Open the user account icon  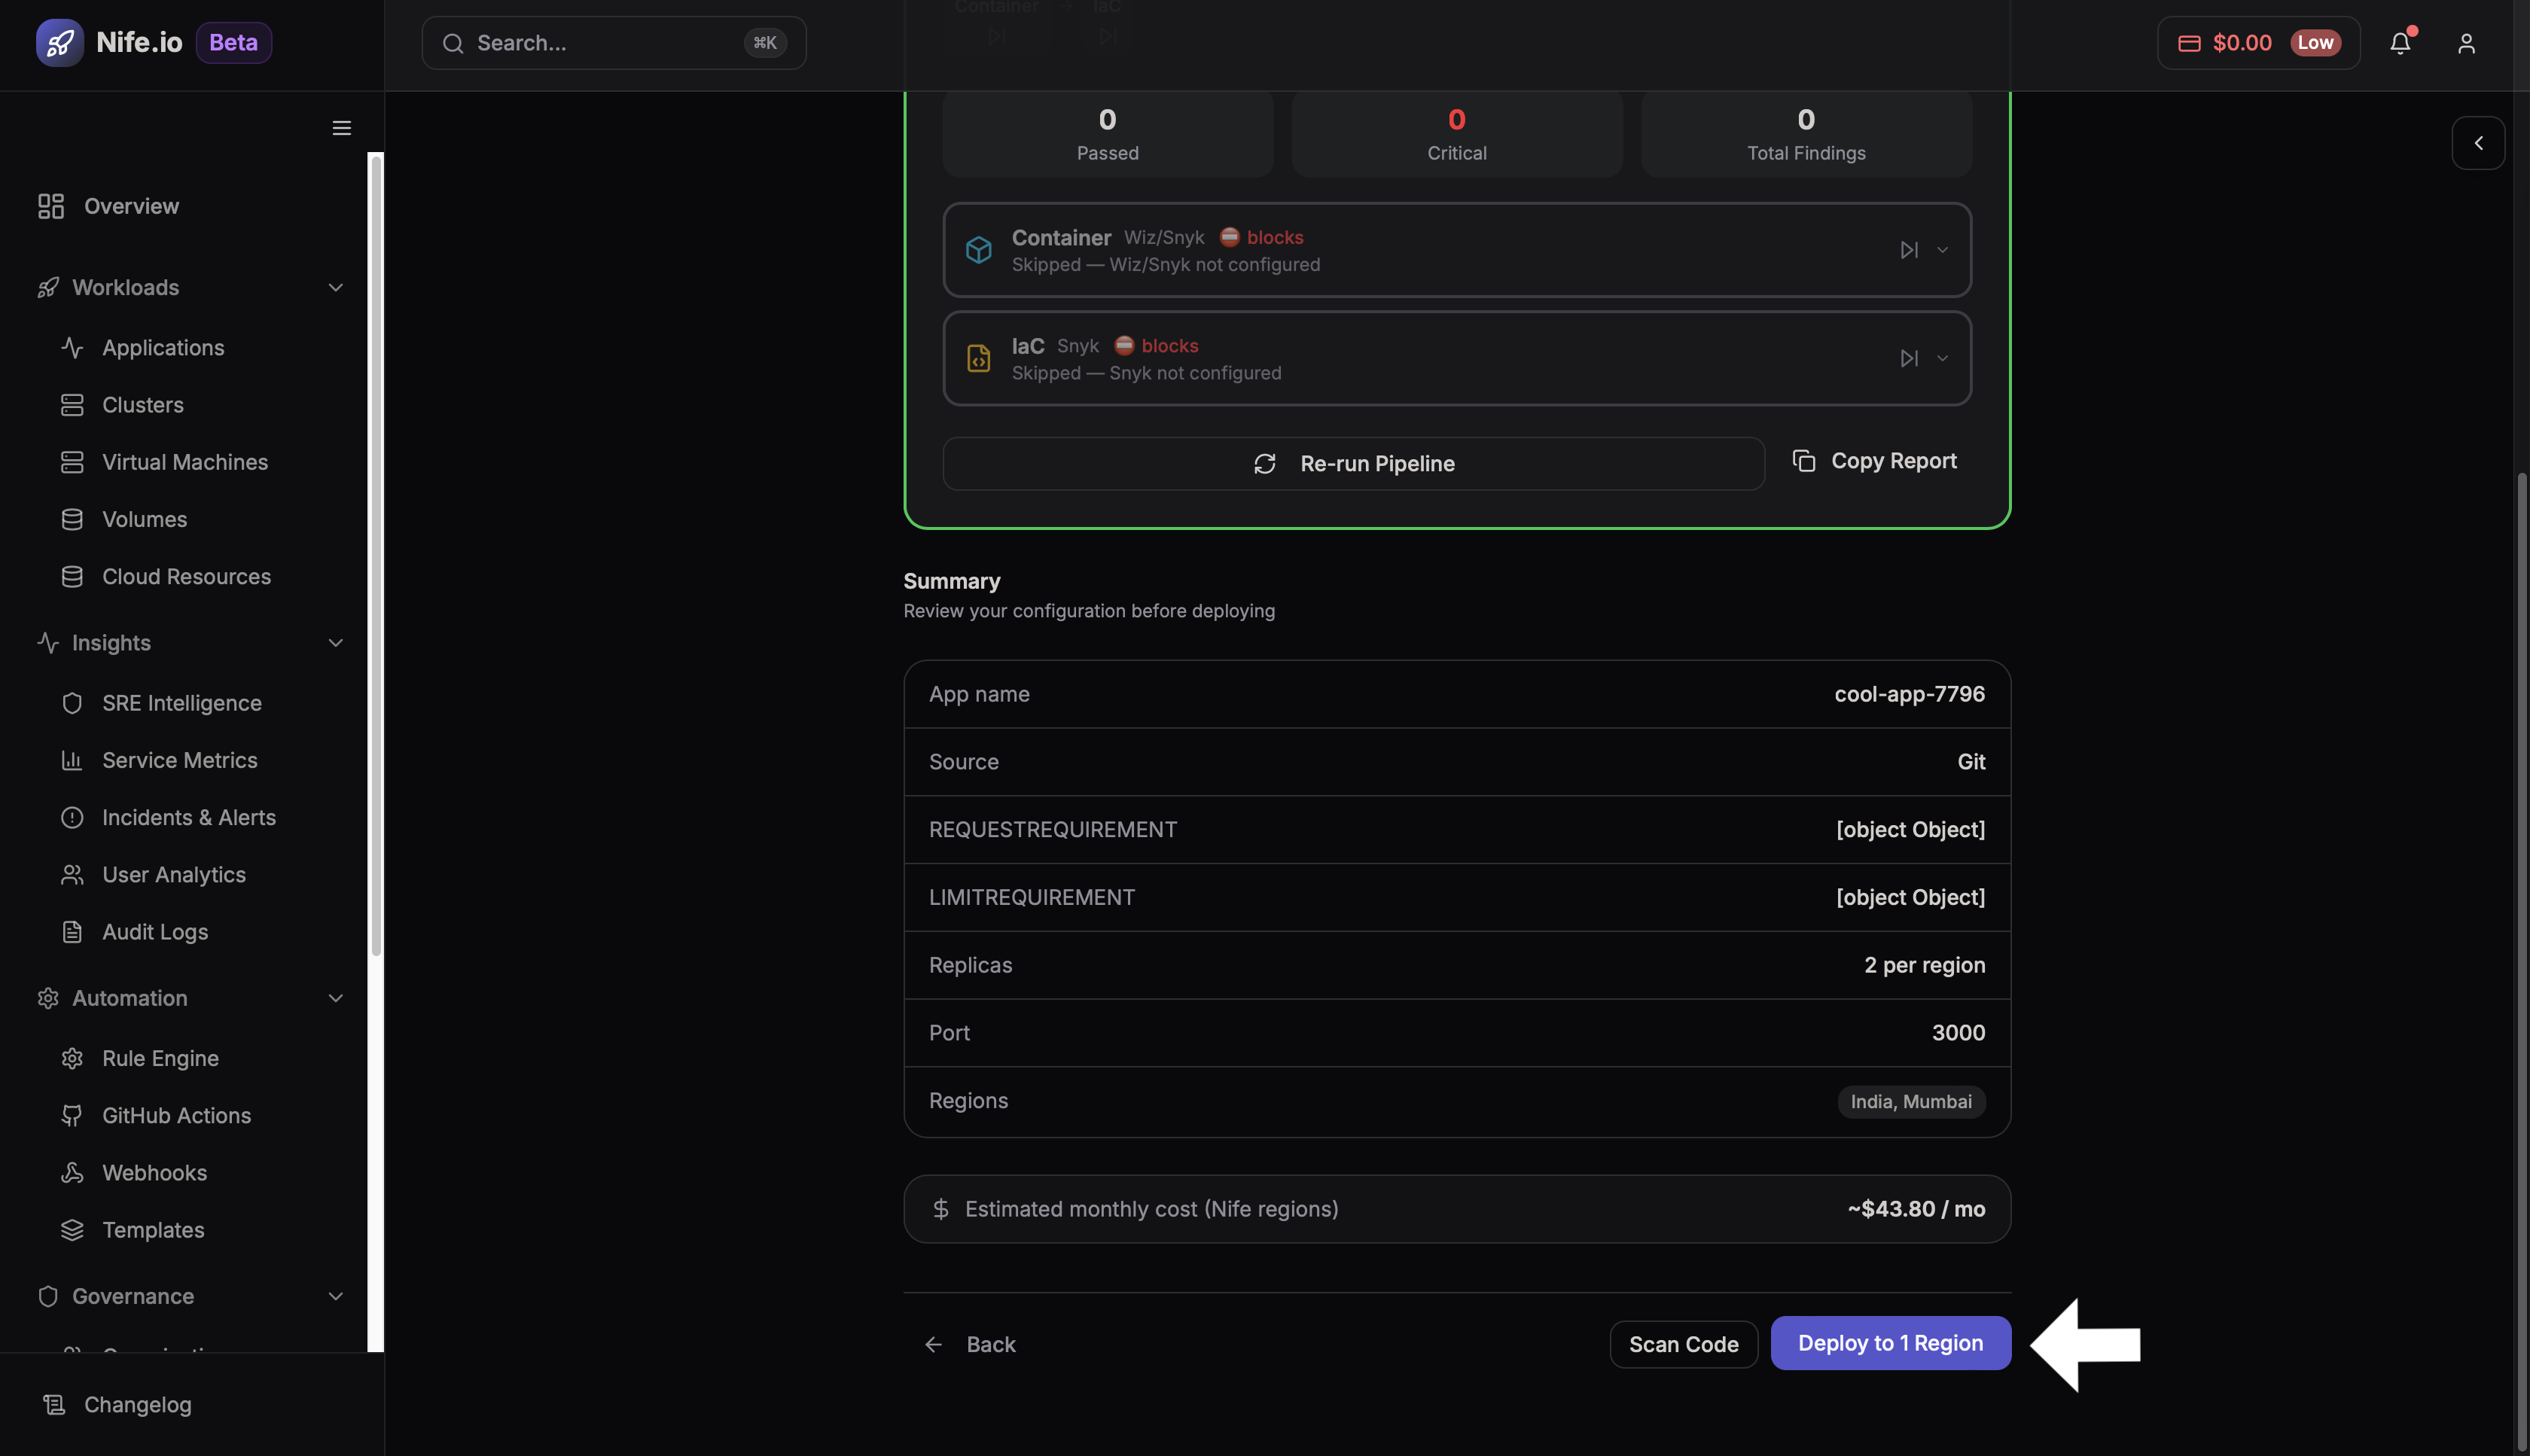[x=2466, y=42]
